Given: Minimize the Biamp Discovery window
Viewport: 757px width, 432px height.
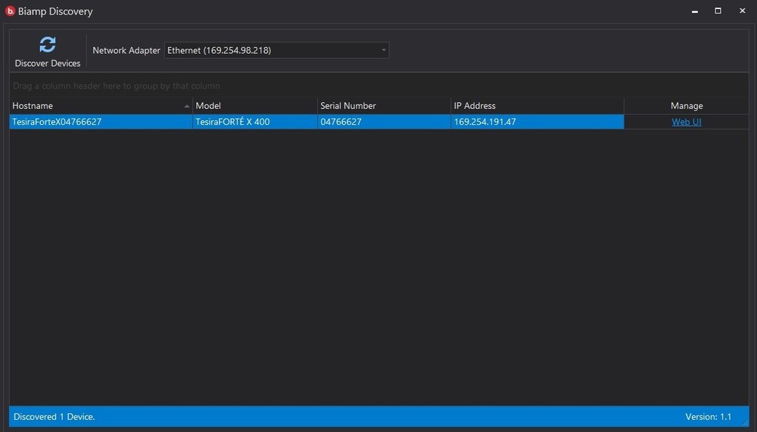Looking at the screenshot, I should click(x=693, y=11).
